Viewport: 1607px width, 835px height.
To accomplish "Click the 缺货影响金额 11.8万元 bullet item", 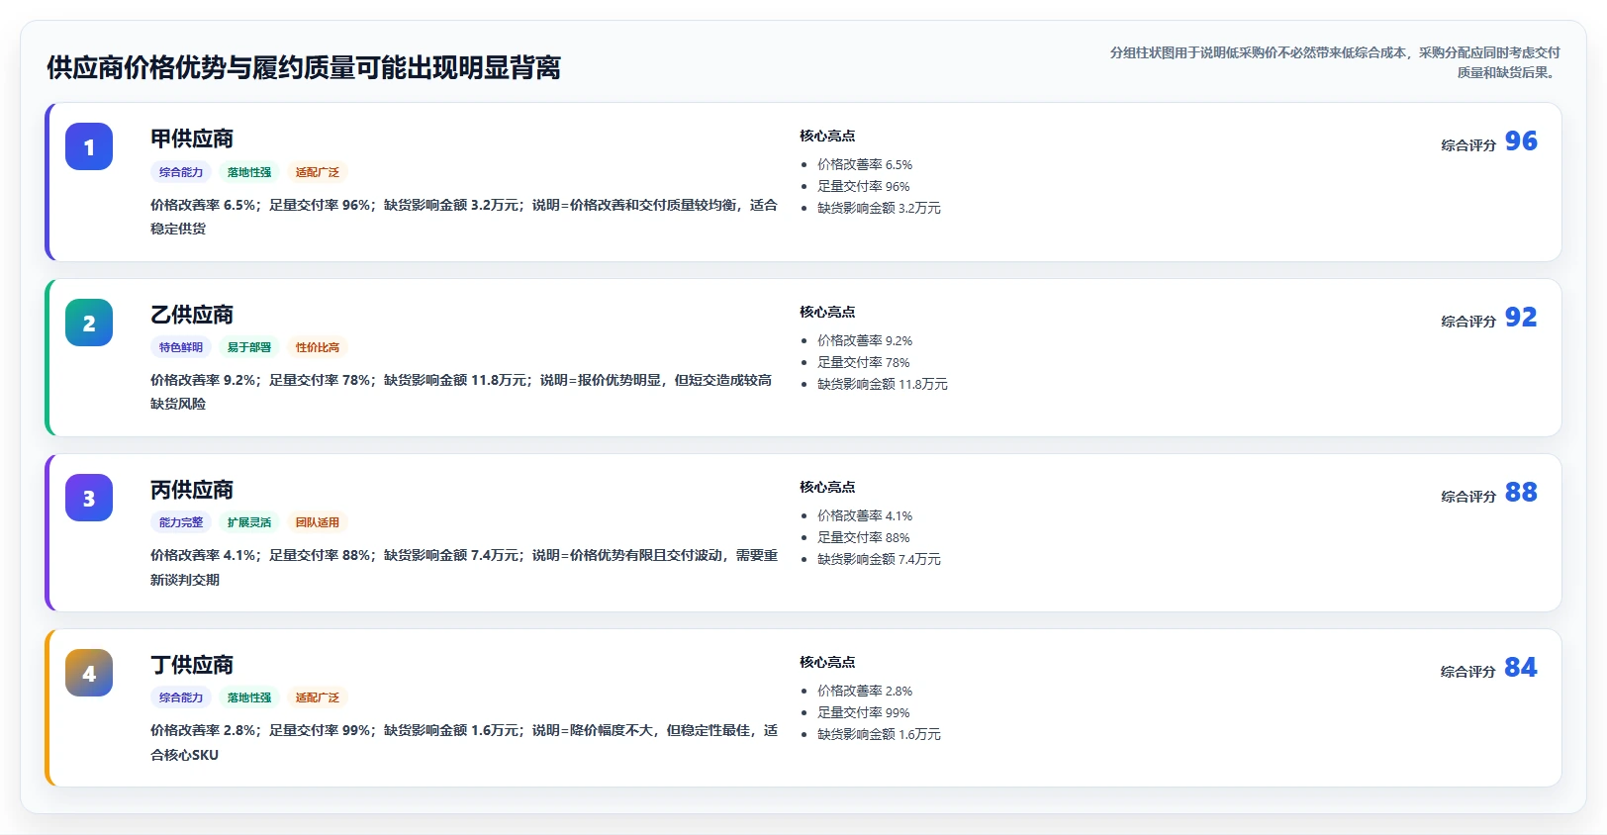I will pyautogui.click(x=883, y=385).
